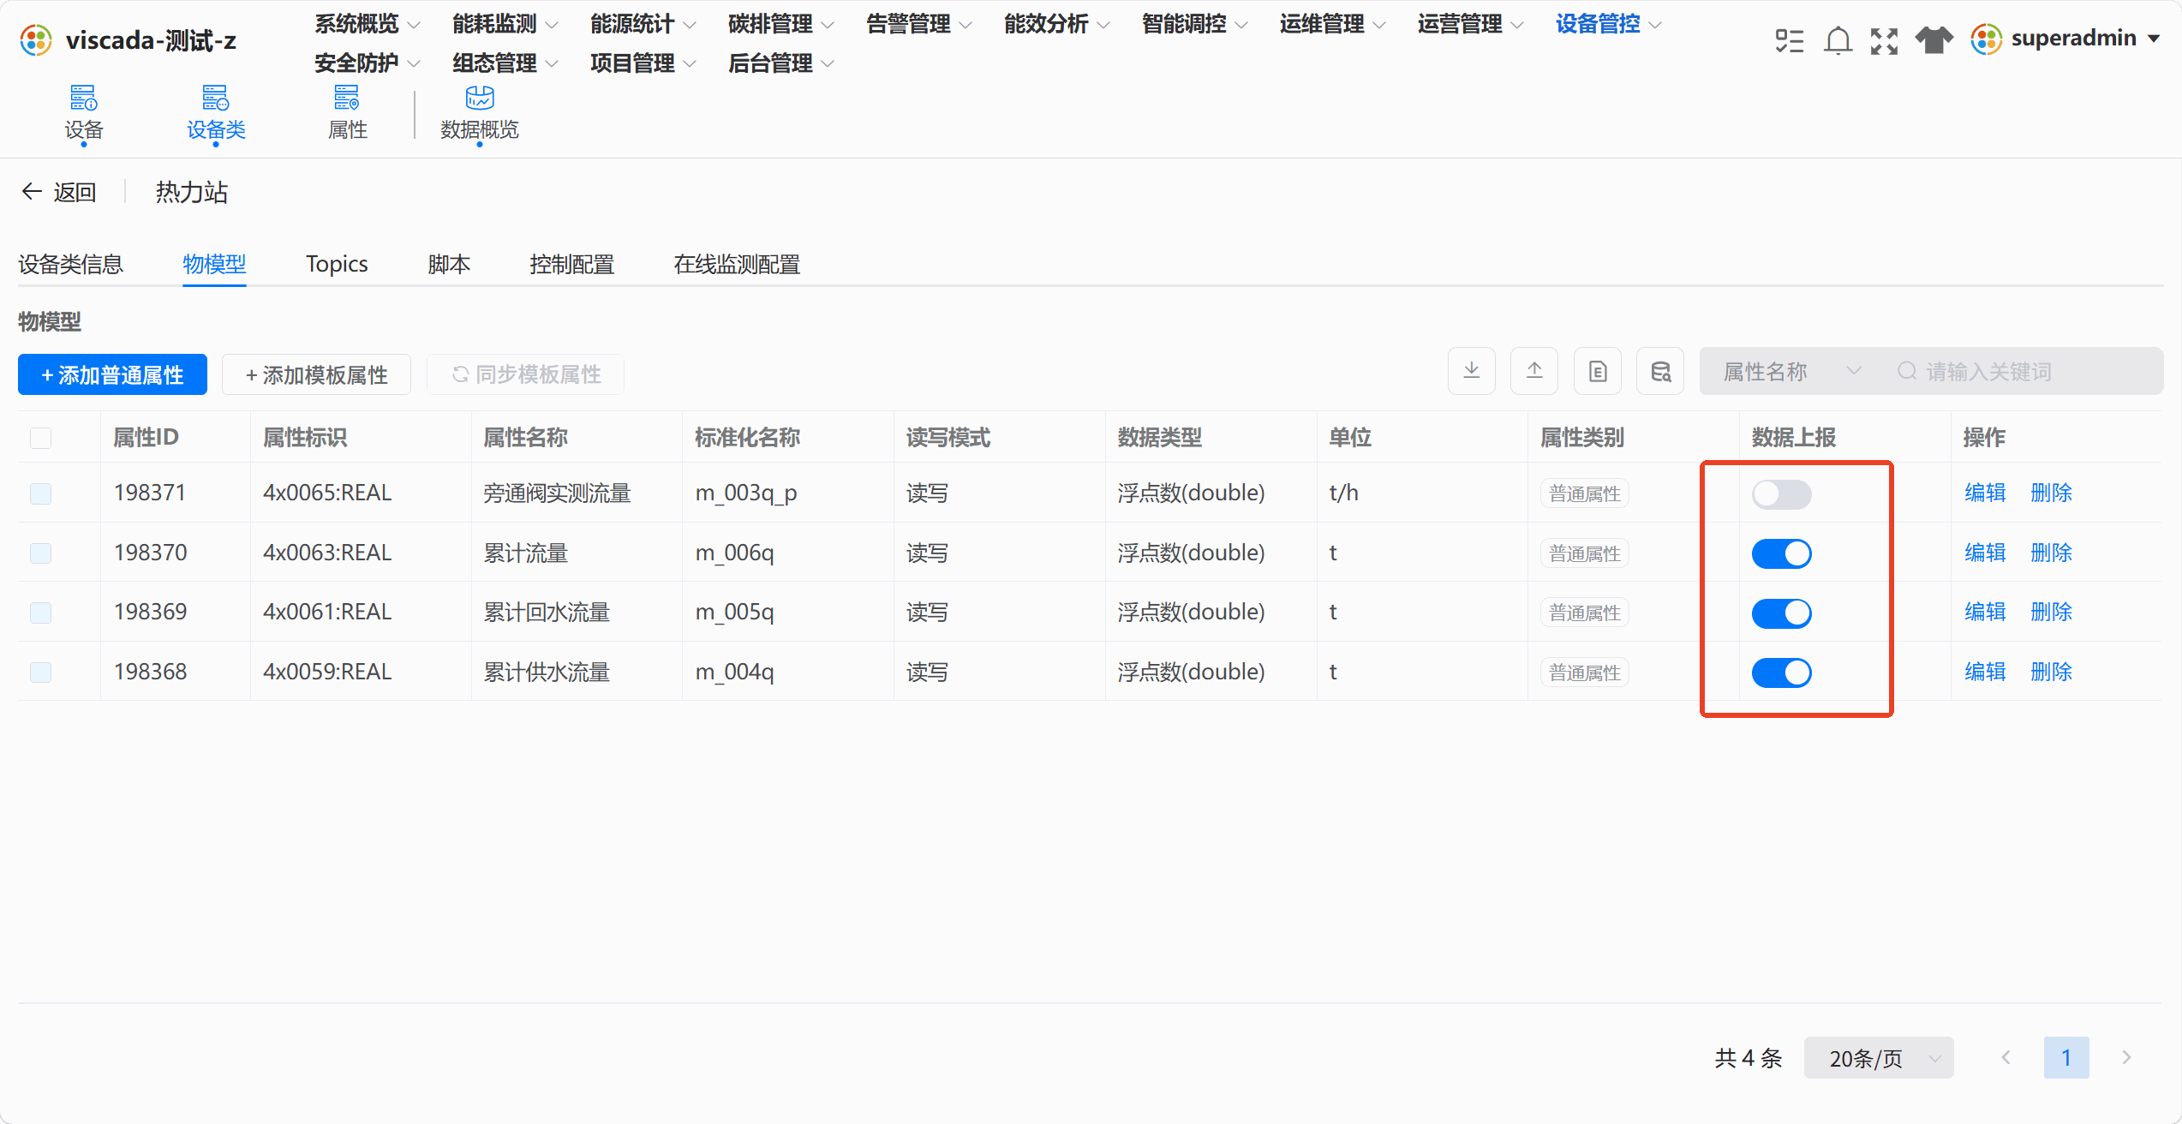Open the document list icon
The image size is (2182, 1124).
(x=1597, y=371)
